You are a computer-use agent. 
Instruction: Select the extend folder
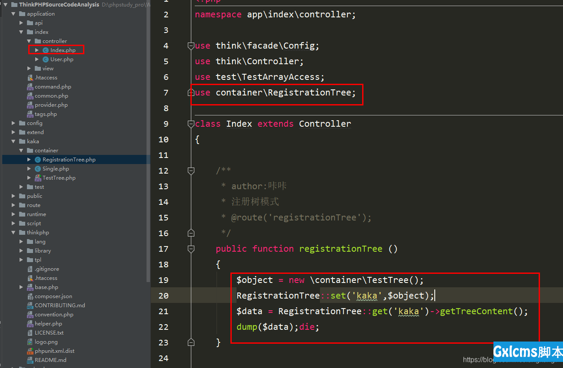[35, 132]
